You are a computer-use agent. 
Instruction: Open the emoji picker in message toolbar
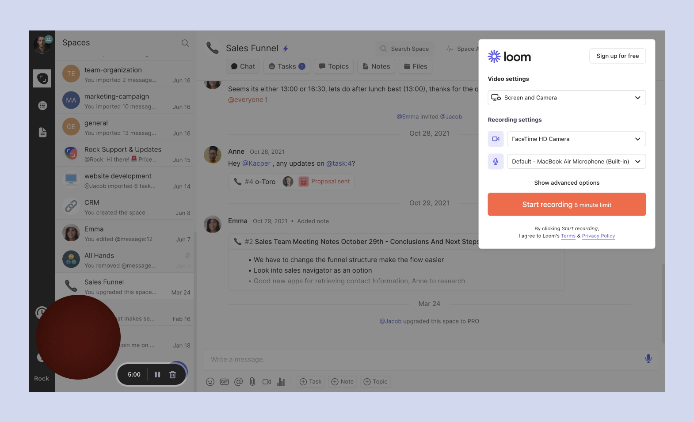(210, 382)
